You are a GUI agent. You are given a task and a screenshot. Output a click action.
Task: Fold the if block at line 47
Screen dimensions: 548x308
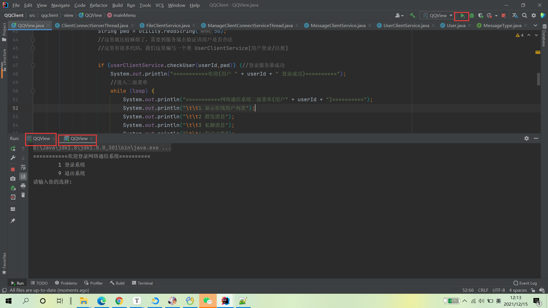33,65
